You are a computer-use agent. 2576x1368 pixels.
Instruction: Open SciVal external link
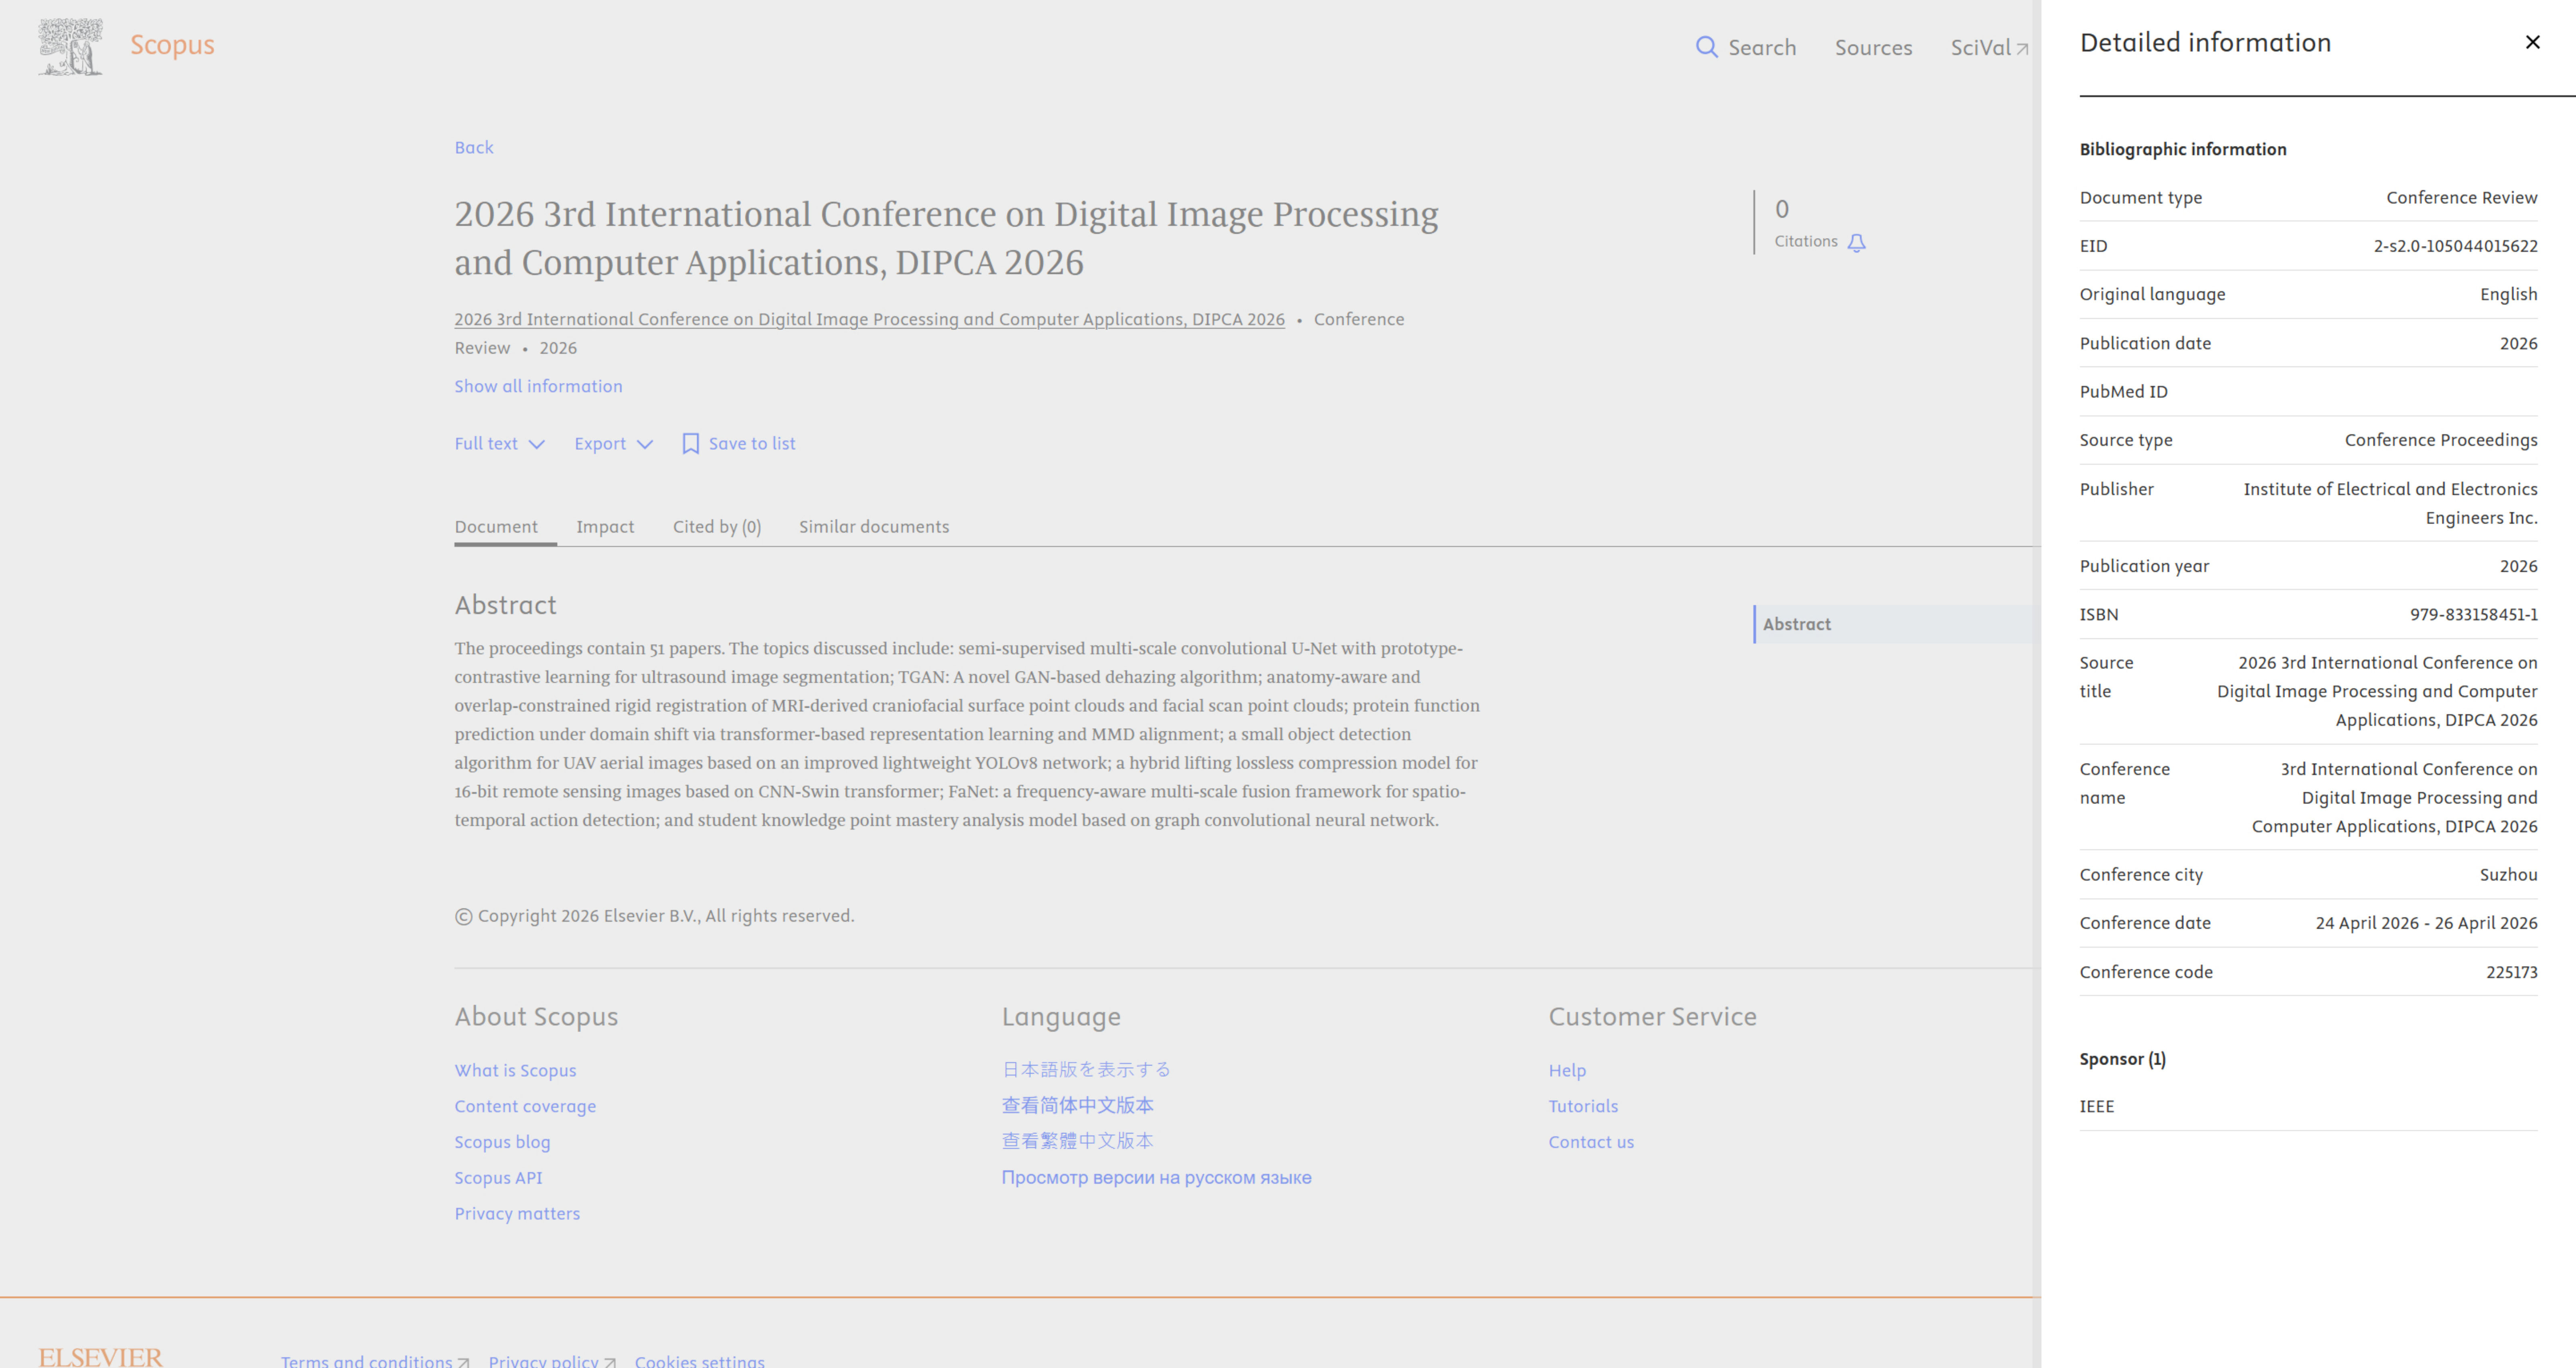pos(1989,47)
